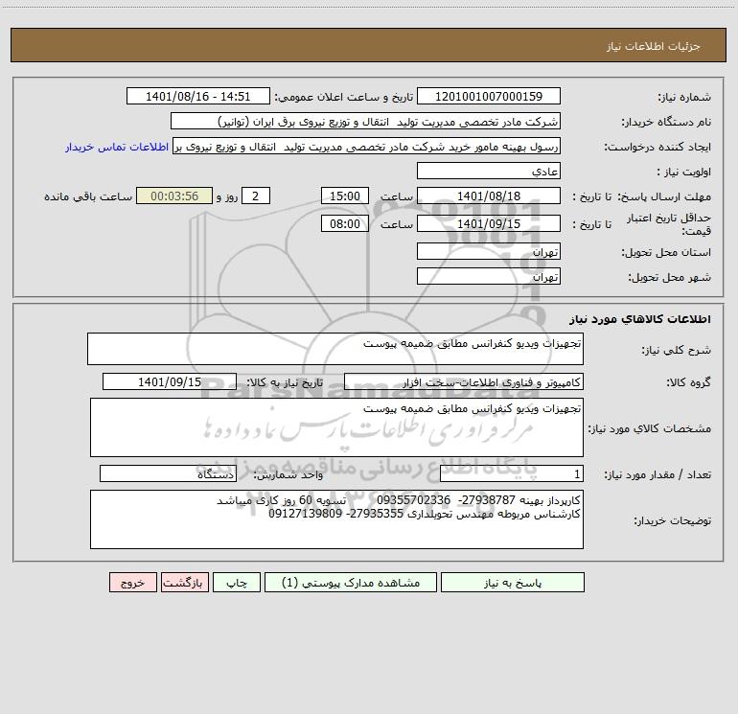
Task: Click the چاپ print button
Action: (x=237, y=583)
